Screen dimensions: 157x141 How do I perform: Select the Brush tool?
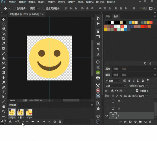(x=3, y=53)
